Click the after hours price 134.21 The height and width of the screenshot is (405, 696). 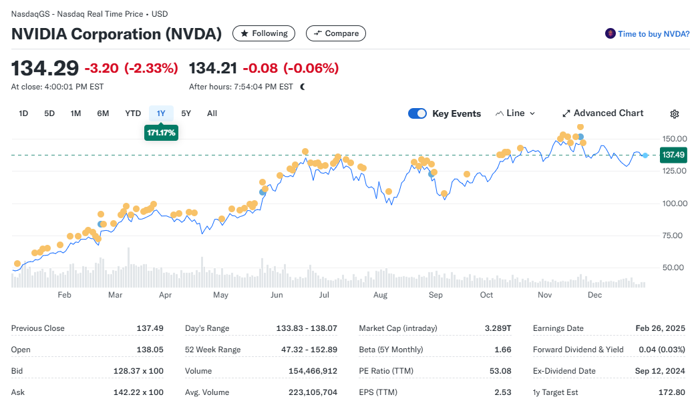[213, 68]
